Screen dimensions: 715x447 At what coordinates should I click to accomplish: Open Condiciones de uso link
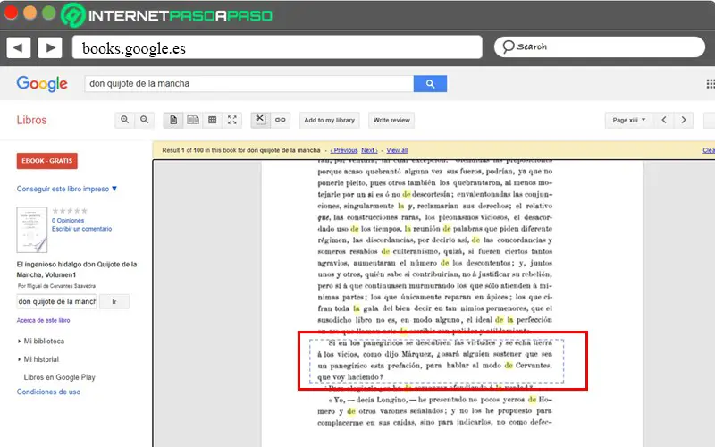point(48,392)
